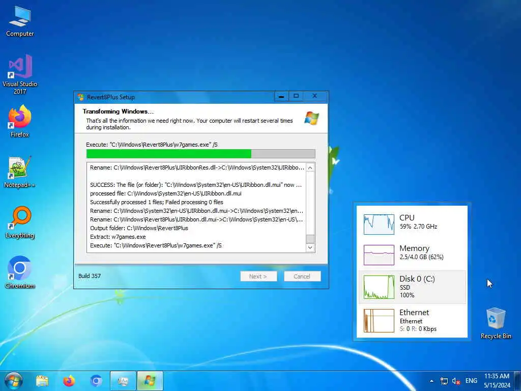
Task: Click the Memory usage graph thumbnail
Action: click(379, 255)
